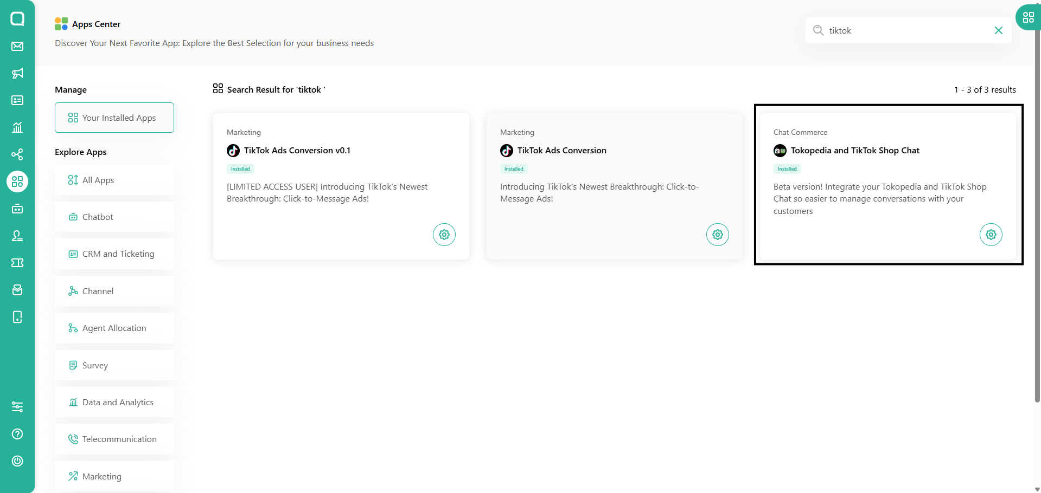Viewport: 1041px width, 493px height.
Task: Open the help question mark icon
Action: click(x=17, y=434)
